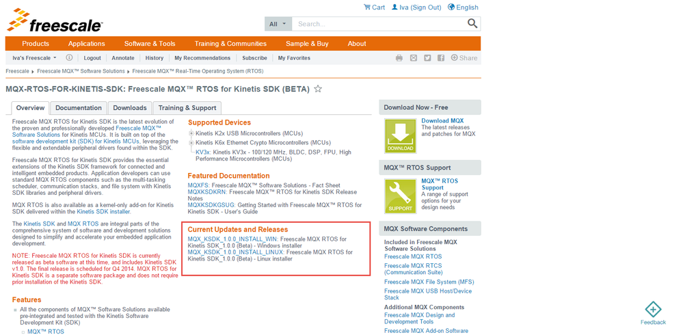Screen dimensions: 683x335
Task: Click Subscribe in the toolbar
Action: click(x=255, y=58)
